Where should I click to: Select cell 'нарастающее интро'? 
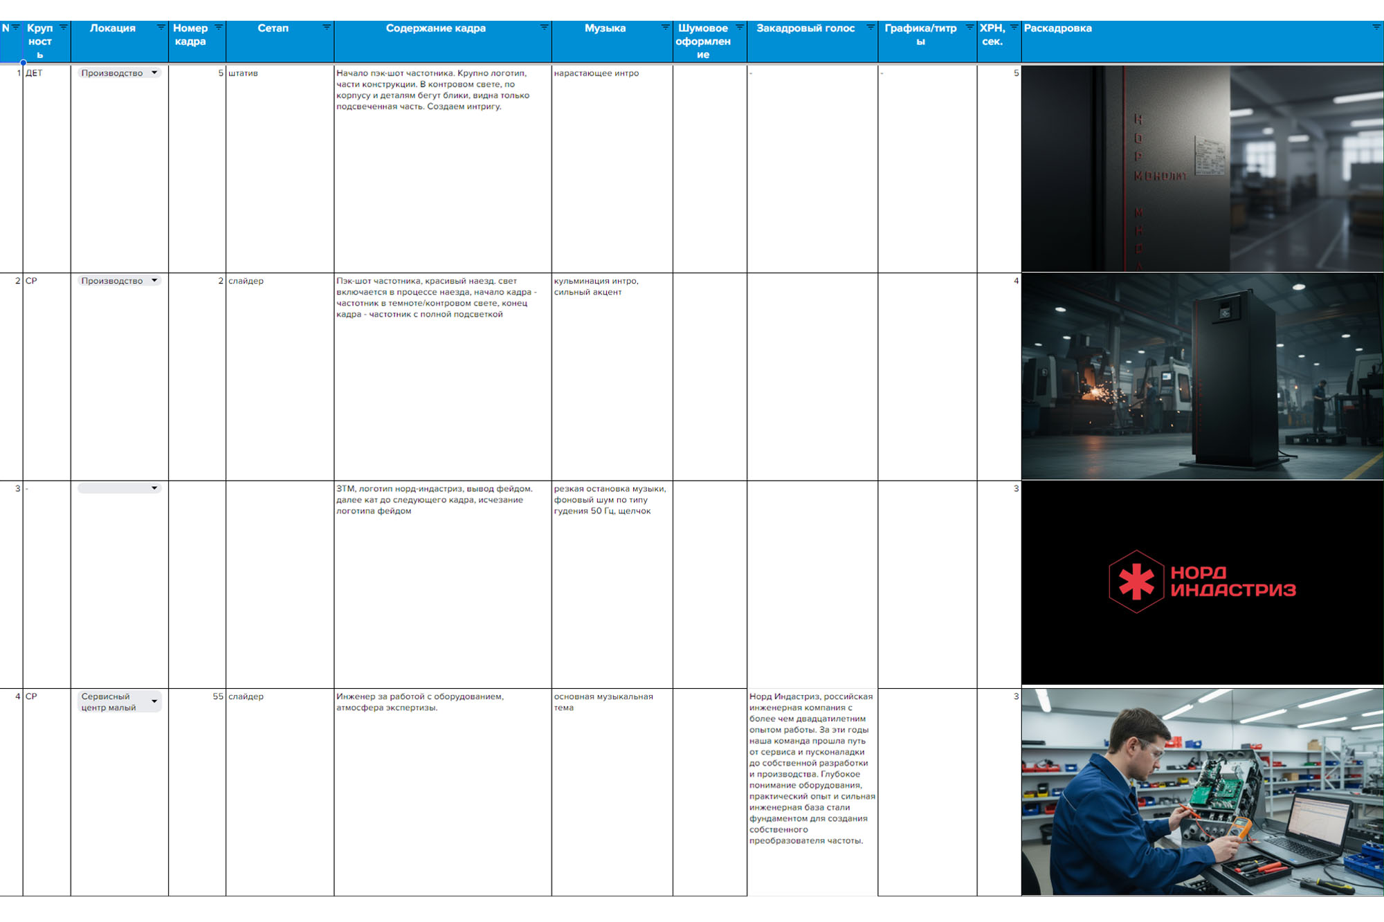tap(612, 169)
